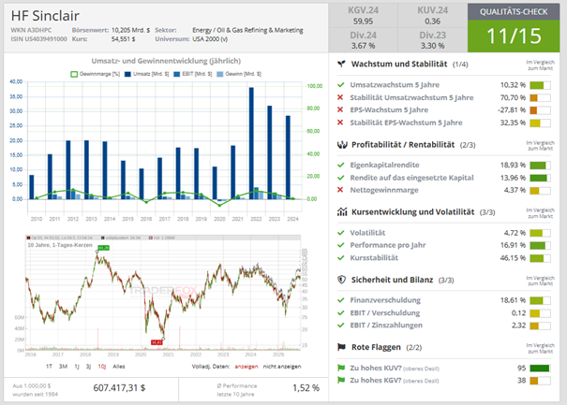Click the red X beside EPS-Wachstum 5 Jahre
This screenshot has height=405, width=567.
coord(341,109)
